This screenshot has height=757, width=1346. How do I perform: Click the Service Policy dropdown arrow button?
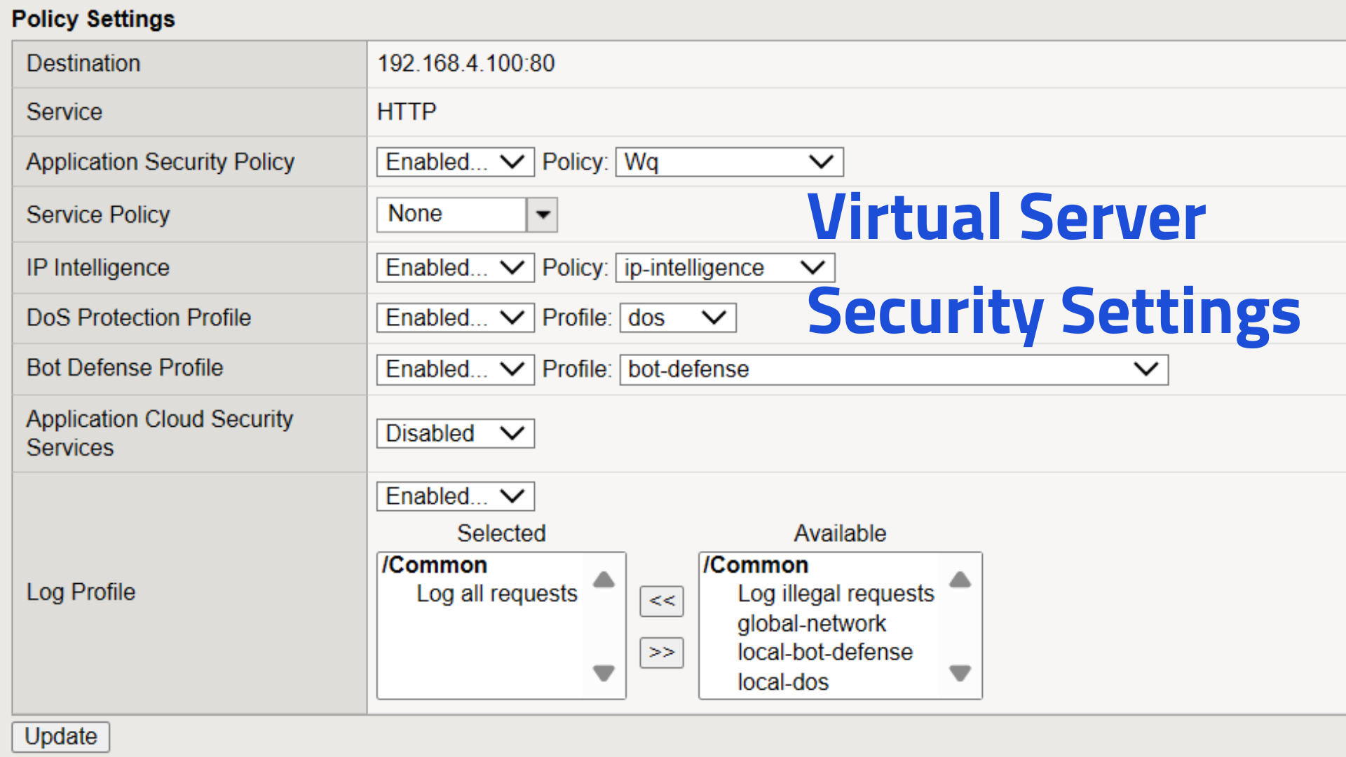pyautogui.click(x=543, y=214)
